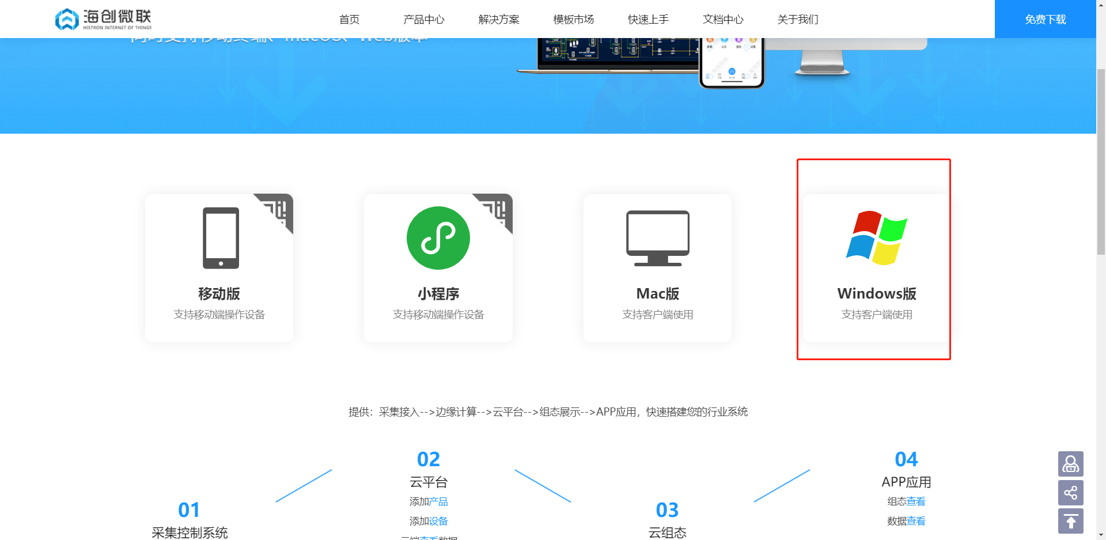Visit the 关于我们 page
1106x540 pixels.
798,20
